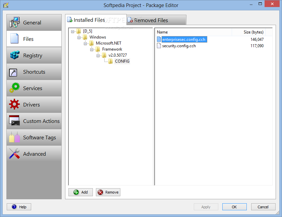Open the Advanced section label
This screenshot has height=217, width=282.
[x=35, y=154]
